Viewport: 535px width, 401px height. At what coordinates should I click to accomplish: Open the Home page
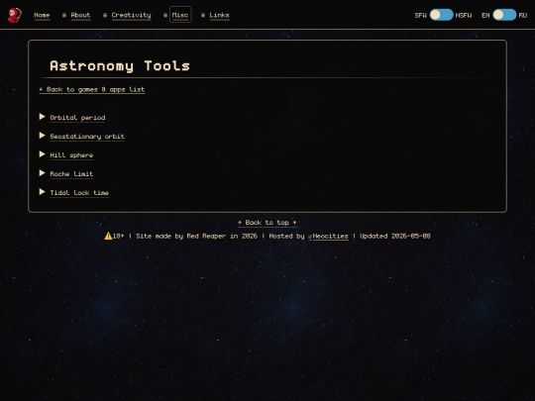(42, 15)
